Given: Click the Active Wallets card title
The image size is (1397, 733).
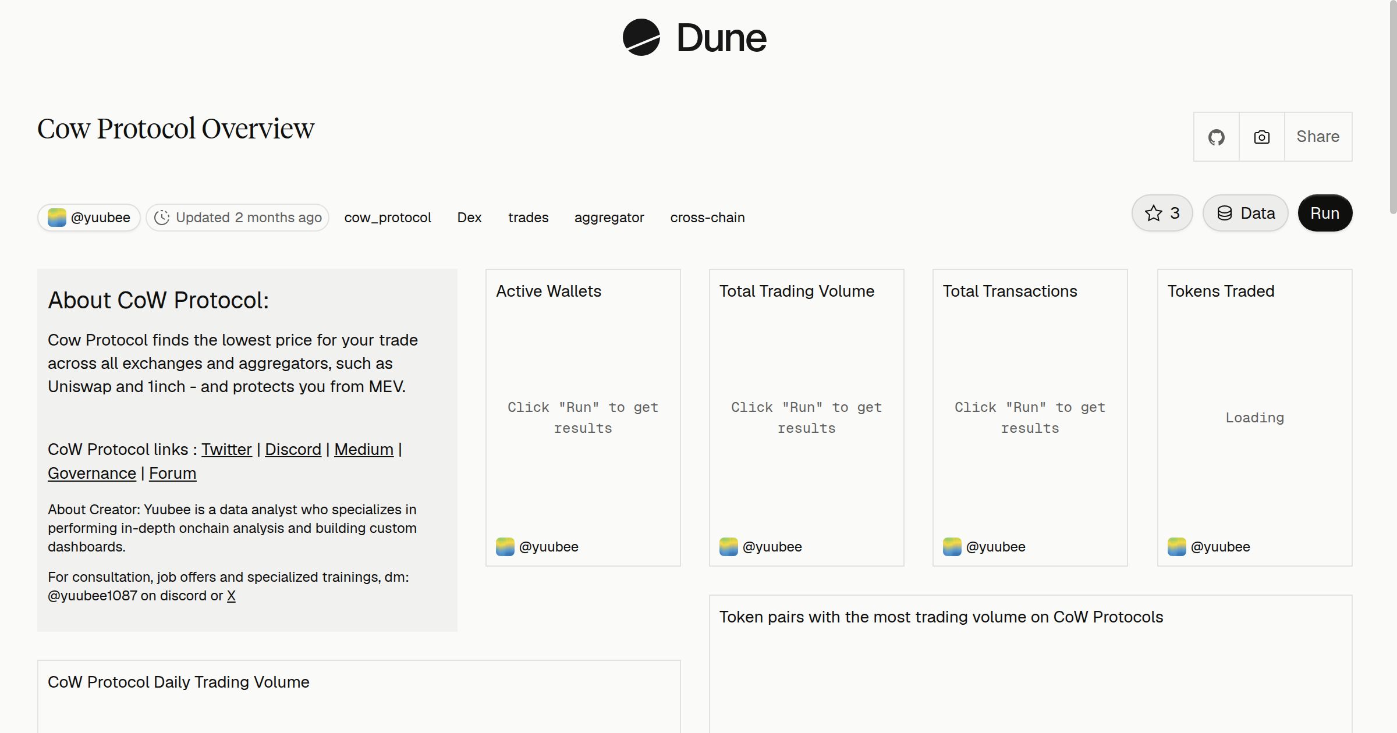Looking at the screenshot, I should (548, 291).
